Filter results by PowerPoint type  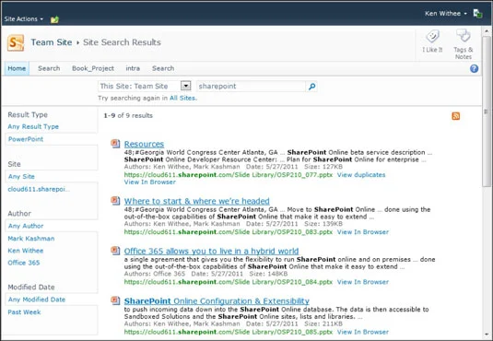(26, 139)
